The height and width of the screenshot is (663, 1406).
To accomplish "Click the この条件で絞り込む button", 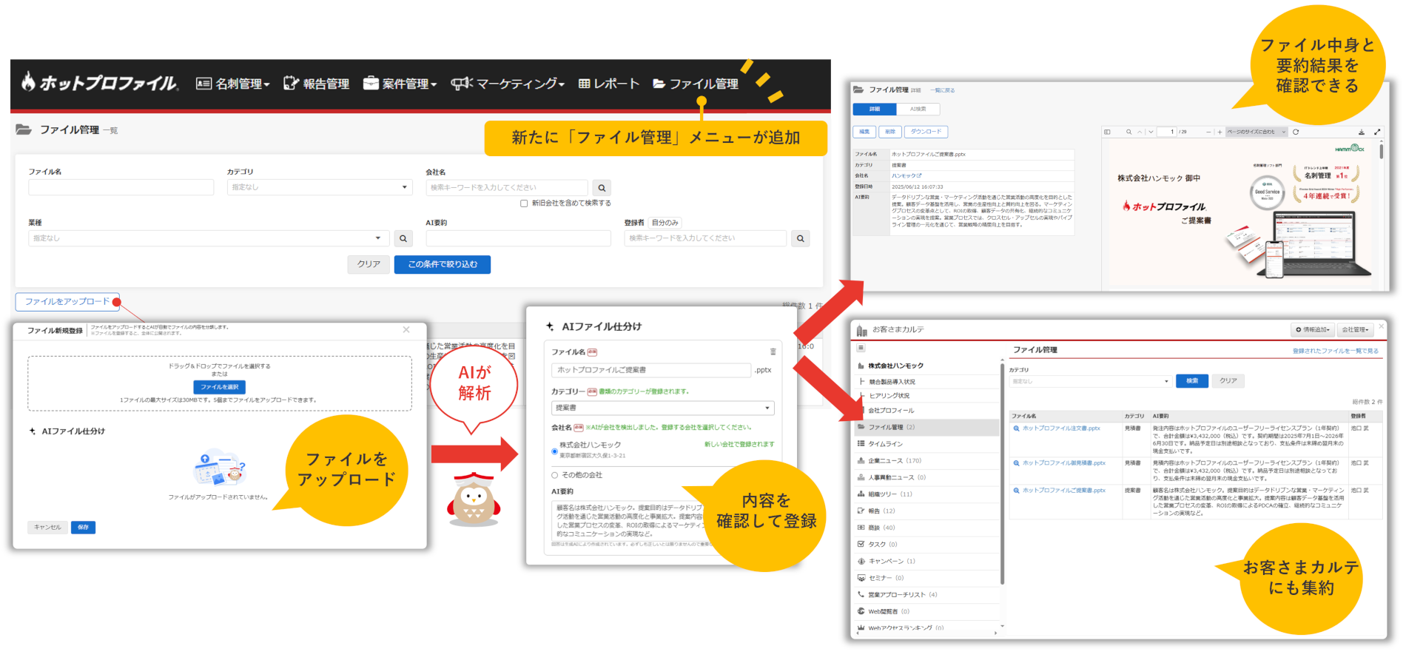I will coord(442,264).
